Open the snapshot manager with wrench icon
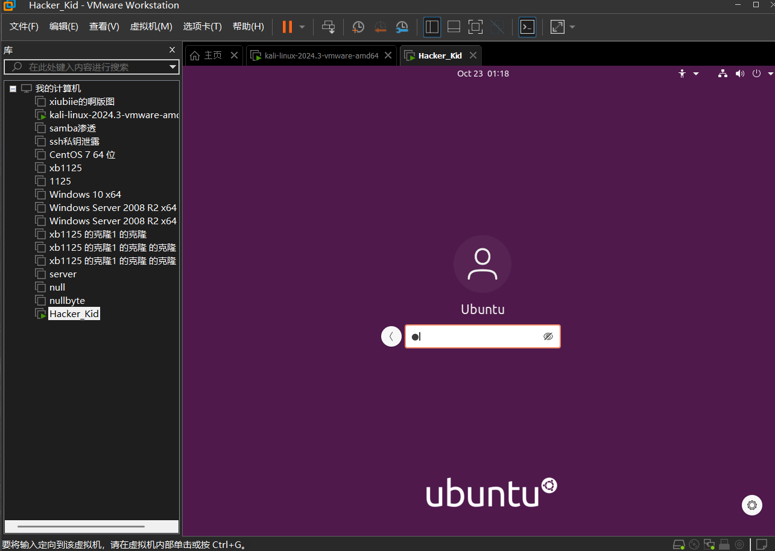The image size is (775, 551). [402, 27]
